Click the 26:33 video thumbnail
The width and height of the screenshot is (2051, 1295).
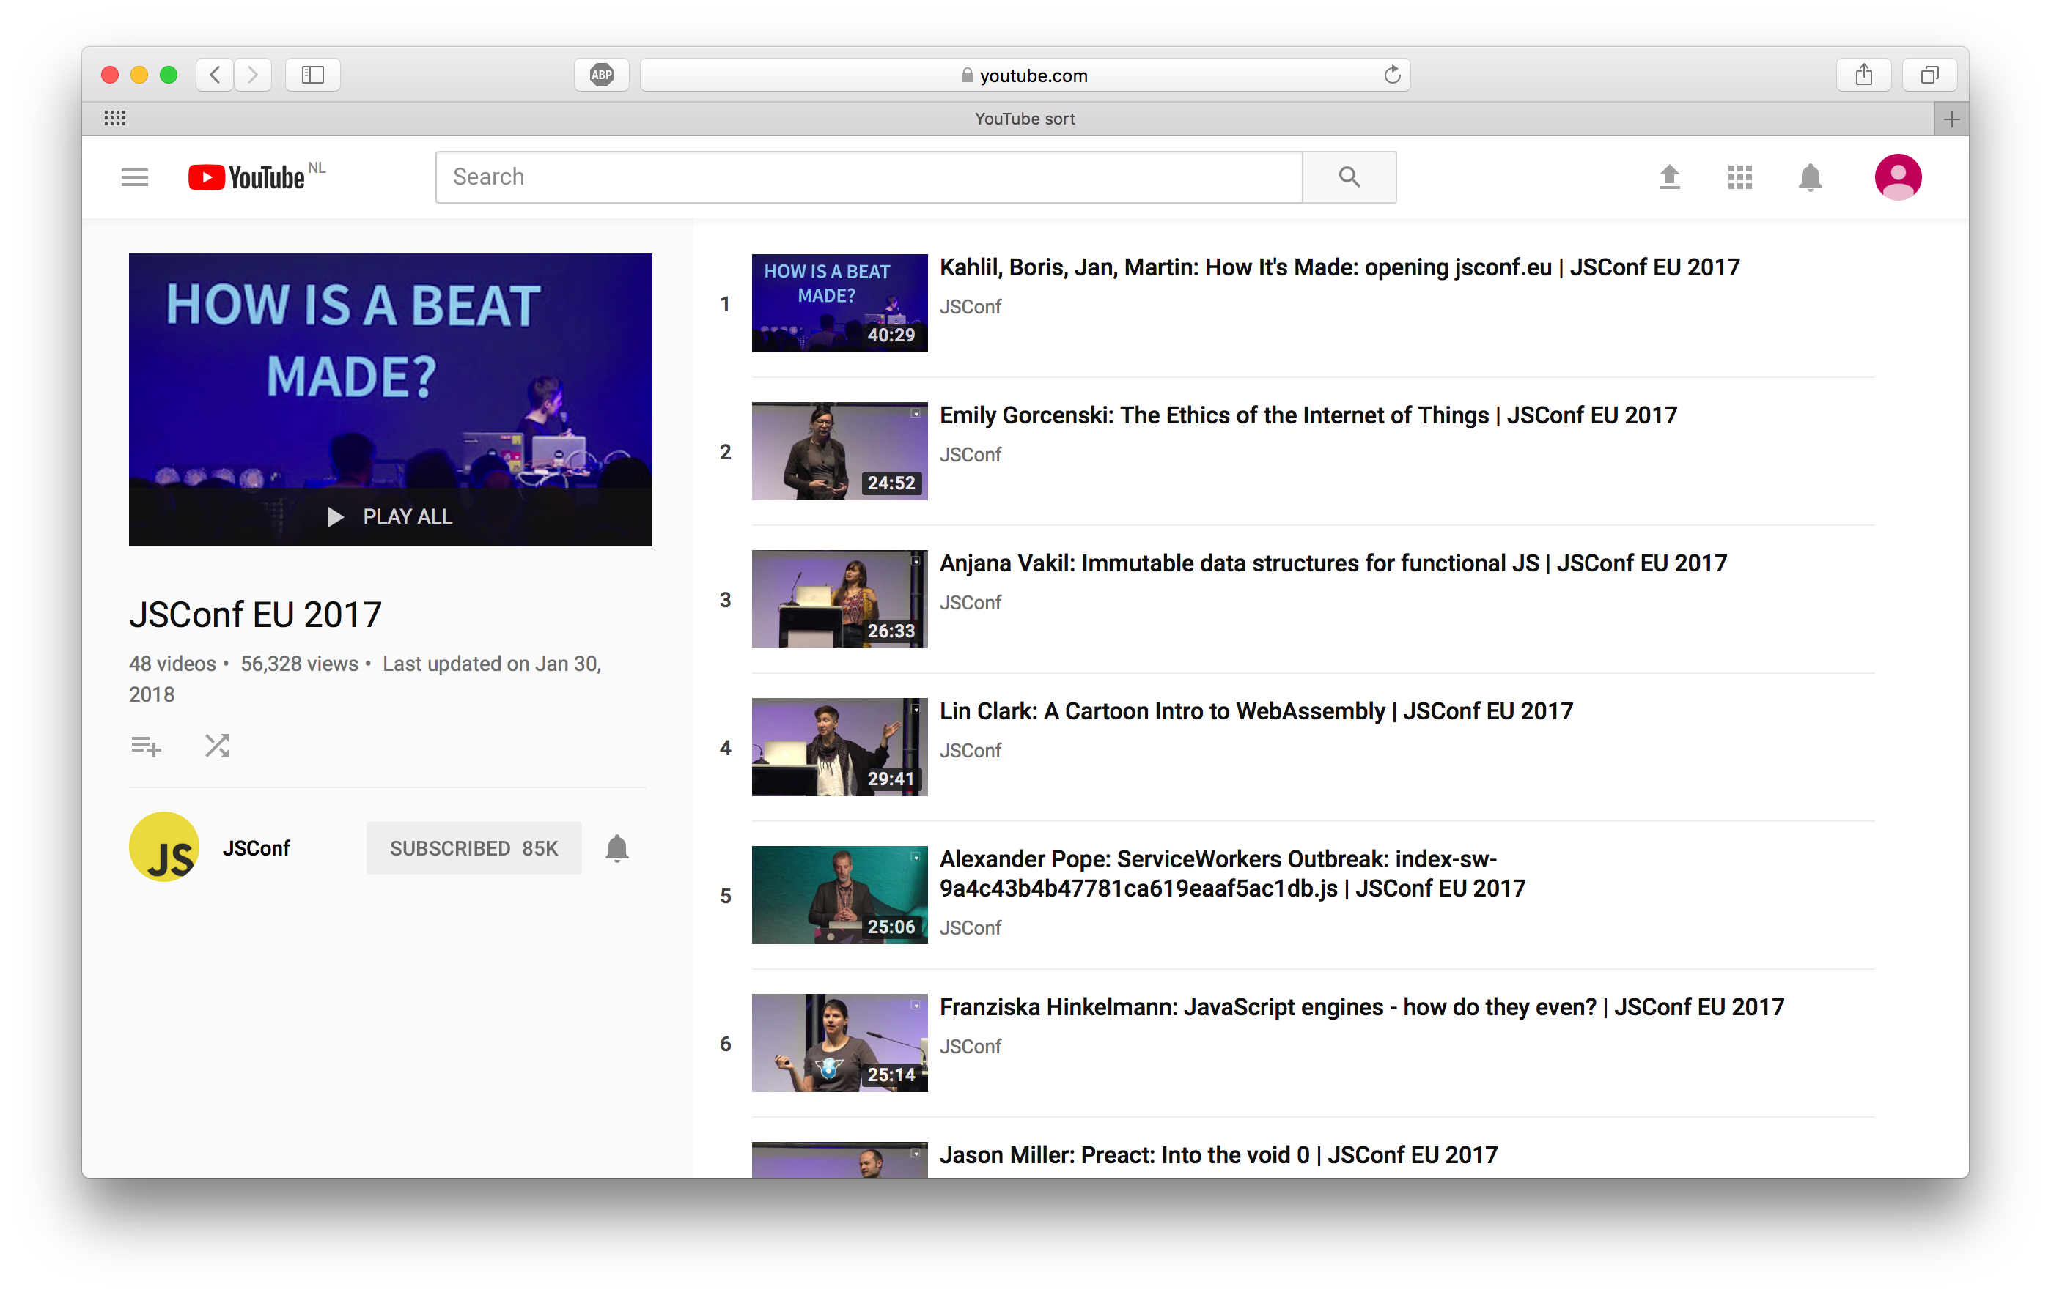pyautogui.click(x=840, y=599)
